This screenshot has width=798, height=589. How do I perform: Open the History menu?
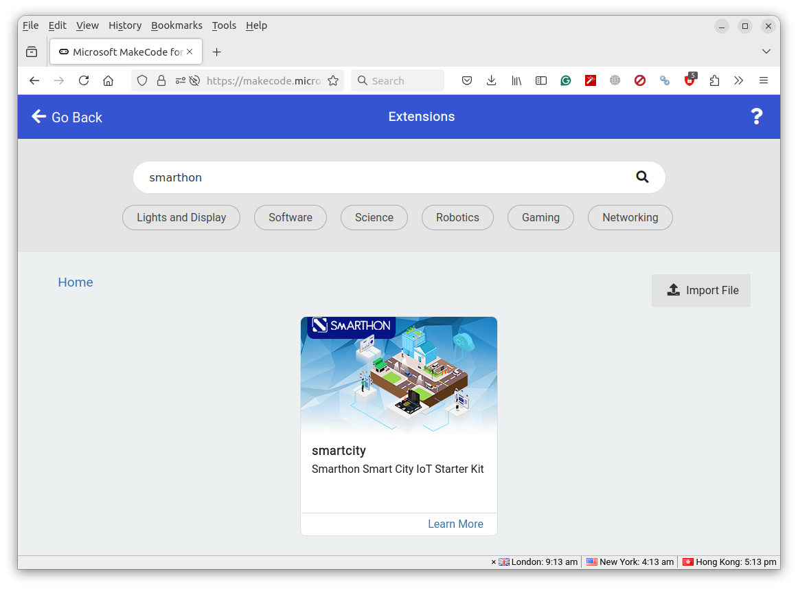click(125, 25)
